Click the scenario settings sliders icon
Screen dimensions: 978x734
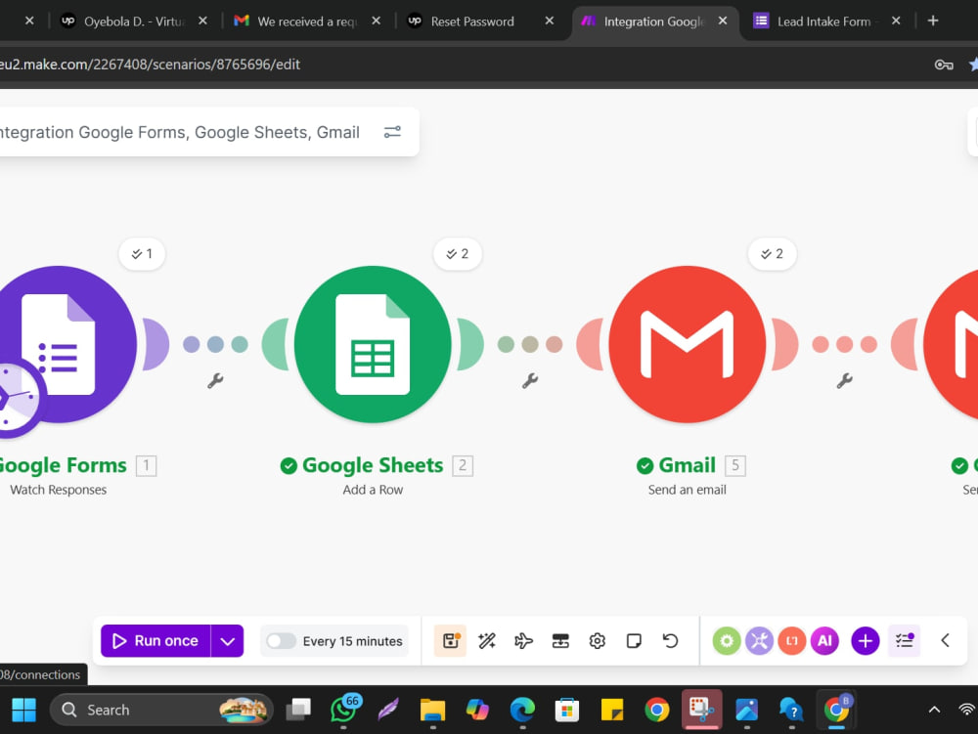pos(392,132)
